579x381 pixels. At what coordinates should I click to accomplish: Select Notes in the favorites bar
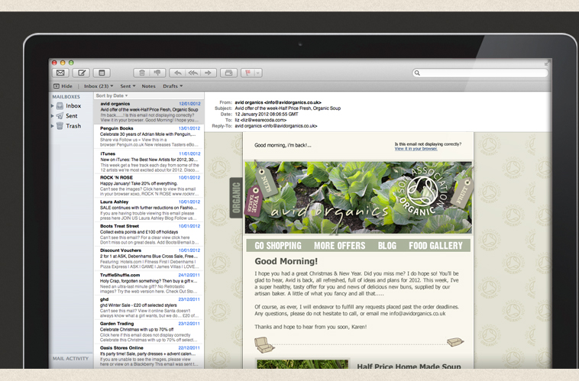pos(148,86)
